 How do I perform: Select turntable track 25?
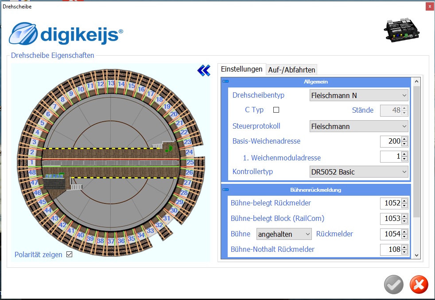coord(190,162)
